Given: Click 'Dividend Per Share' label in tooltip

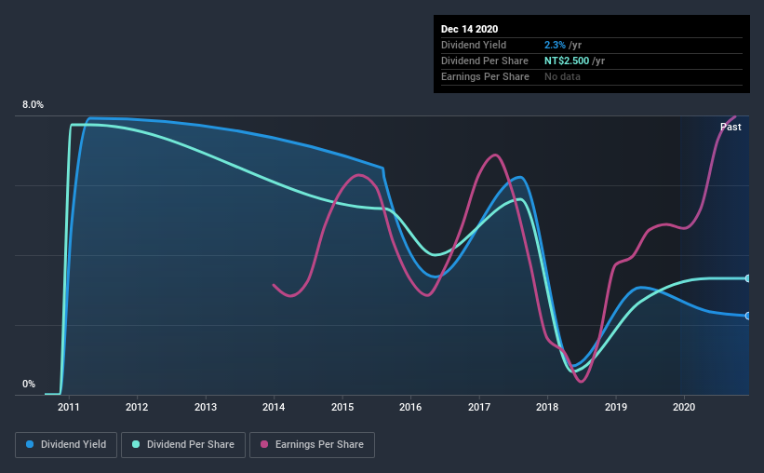Looking at the screenshot, I should [484, 61].
